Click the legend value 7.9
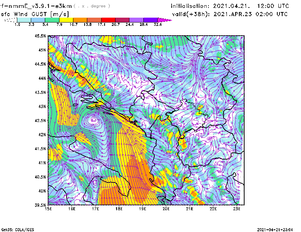 pyautogui.click(x=59, y=24)
